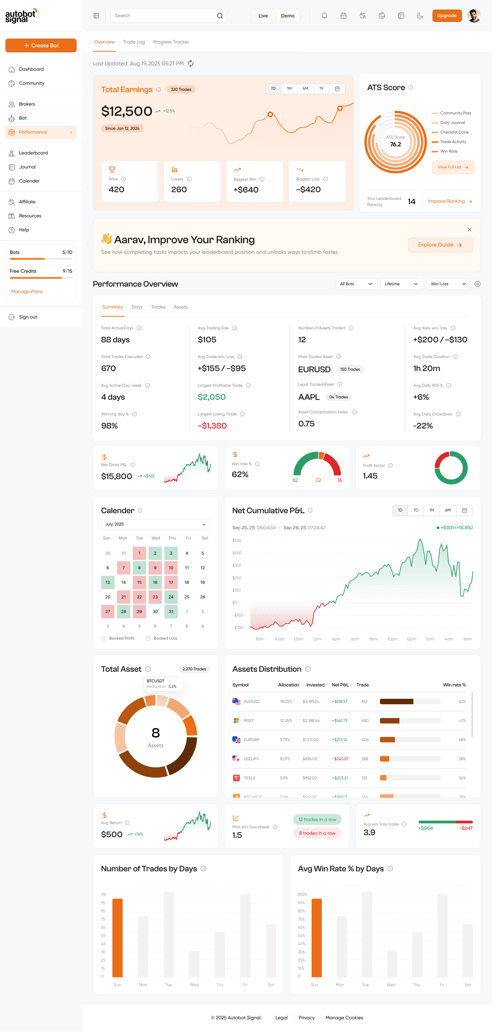Click Net Gross P&L info icon
492x1032 pixels.
[x=133, y=465]
